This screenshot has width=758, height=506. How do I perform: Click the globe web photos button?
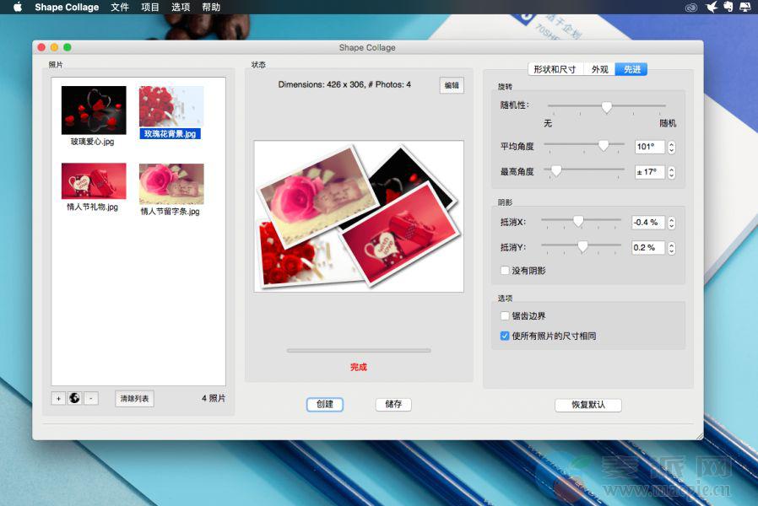74,398
